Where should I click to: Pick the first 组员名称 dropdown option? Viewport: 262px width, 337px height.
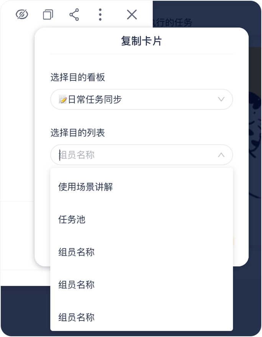(77, 252)
